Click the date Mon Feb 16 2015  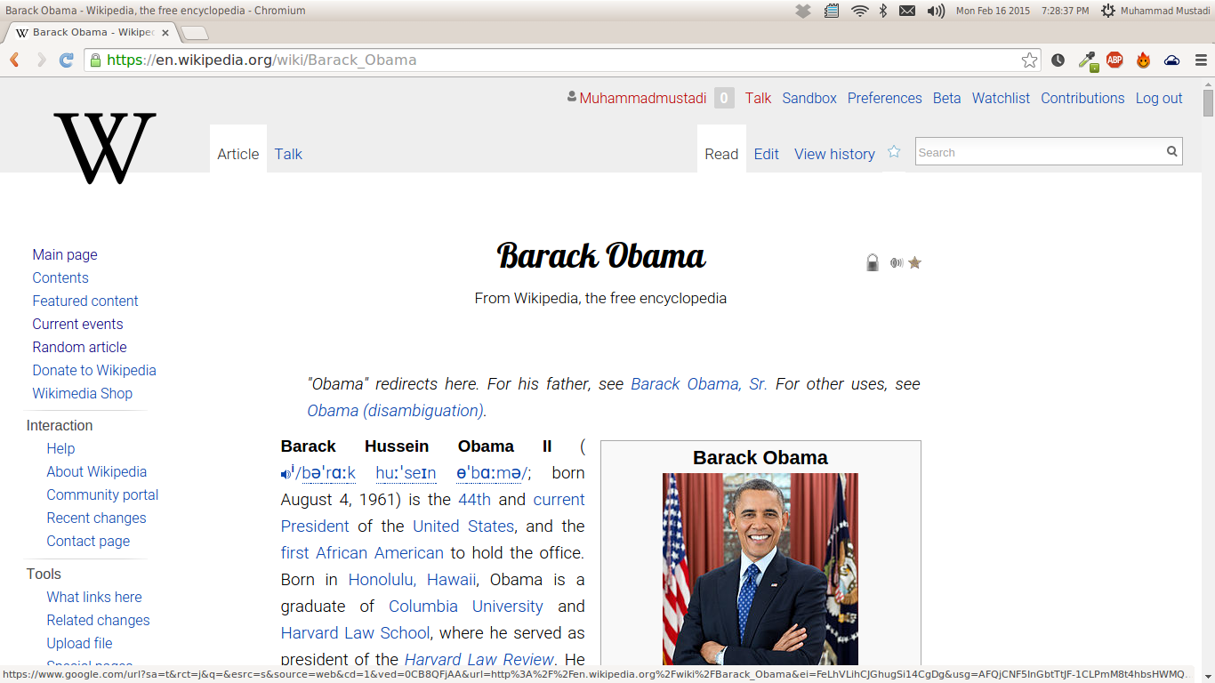(x=993, y=11)
